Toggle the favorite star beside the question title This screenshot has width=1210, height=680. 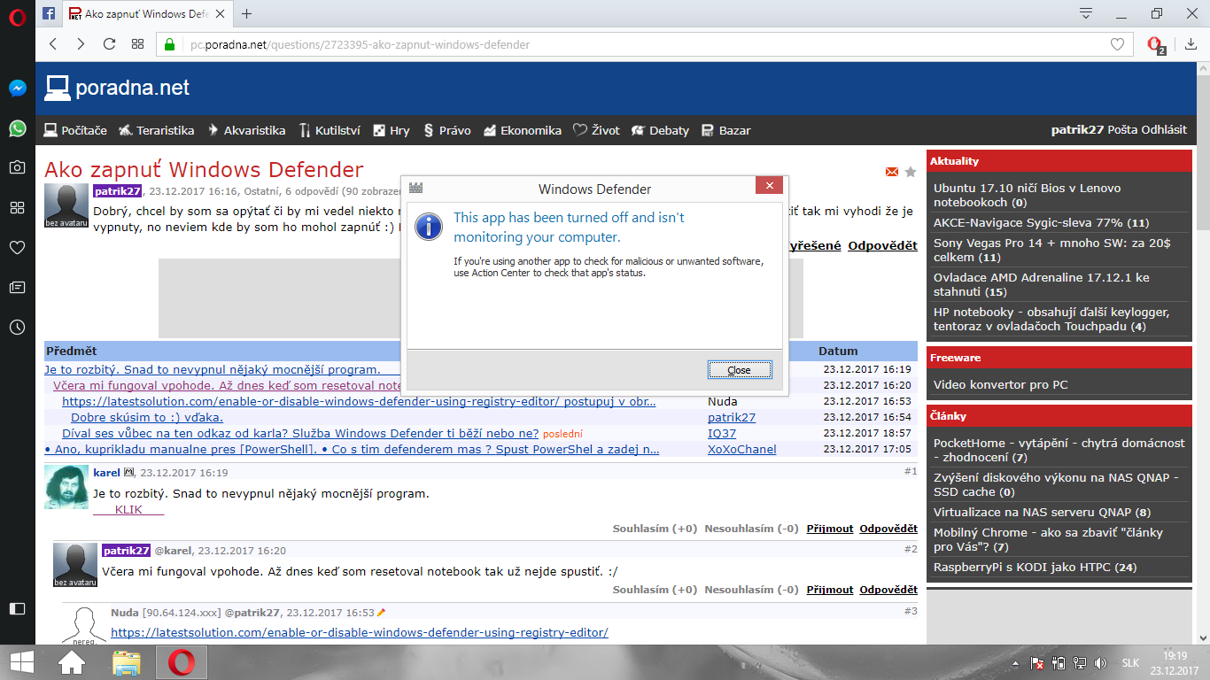911,172
